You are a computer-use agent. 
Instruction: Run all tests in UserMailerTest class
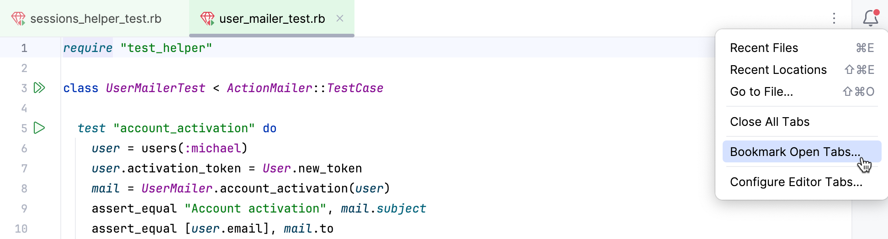(40, 88)
